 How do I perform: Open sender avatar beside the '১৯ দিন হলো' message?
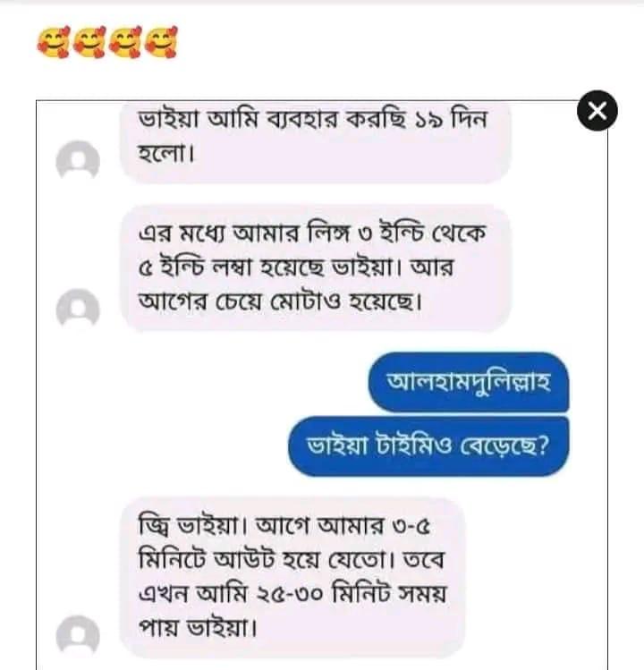click(x=78, y=160)
